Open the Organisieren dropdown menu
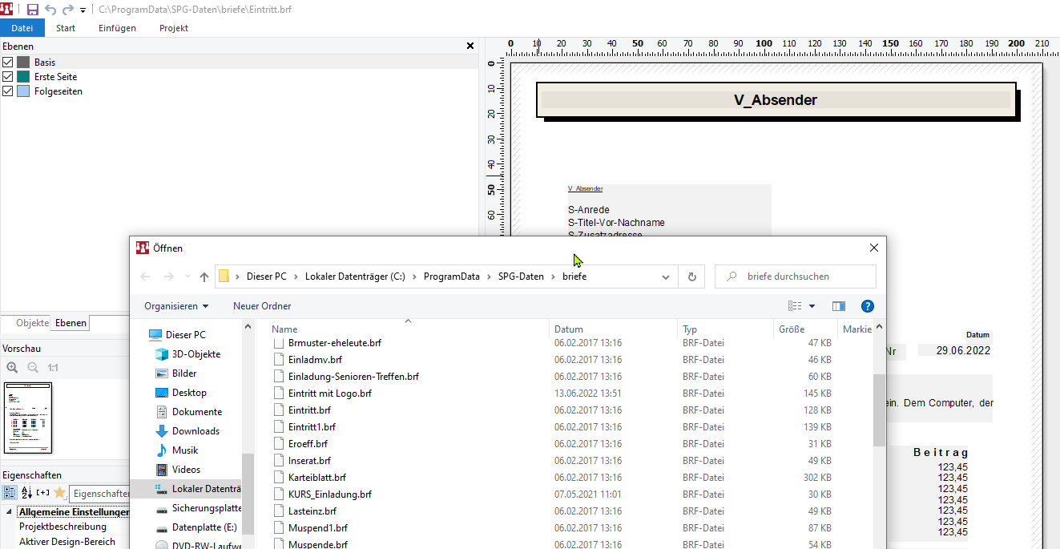Image resolution: width=1060 pixels, height=549 pixels. 176,306
